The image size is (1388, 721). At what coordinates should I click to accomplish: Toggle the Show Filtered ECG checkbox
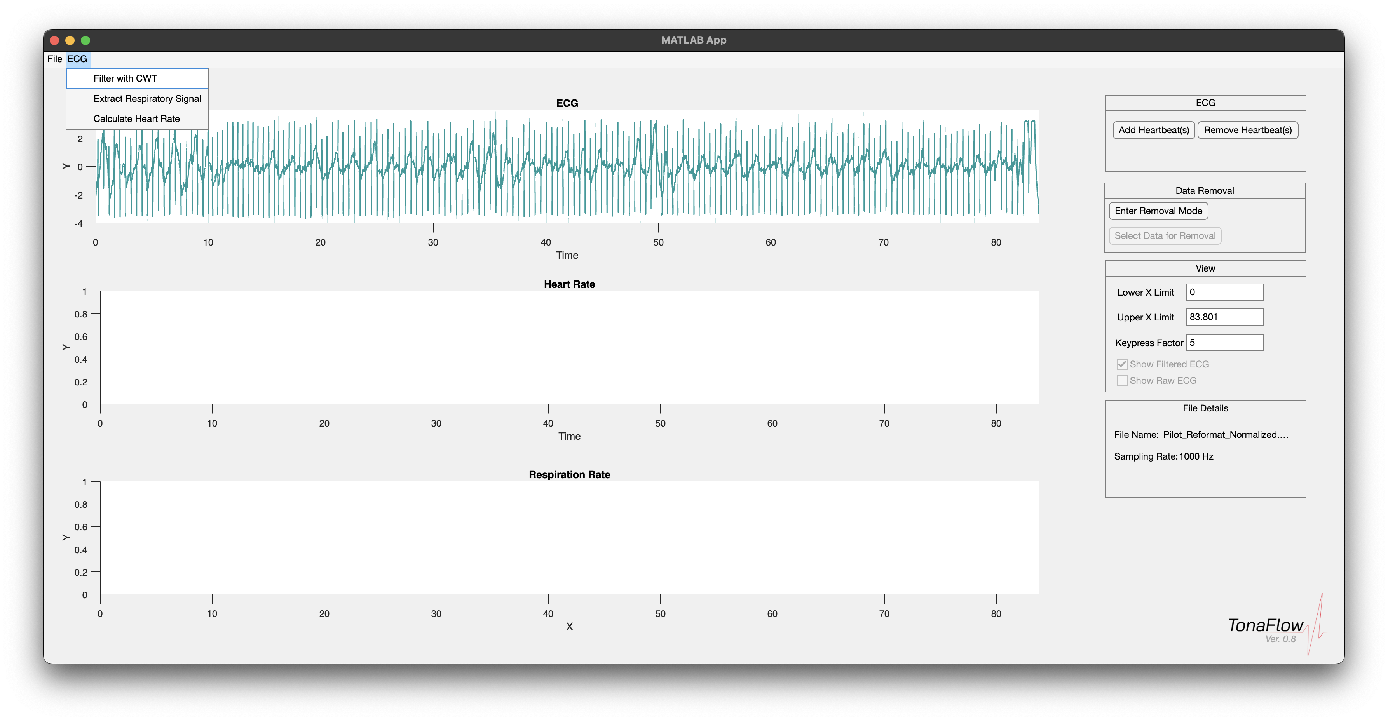coord(1122,364)
